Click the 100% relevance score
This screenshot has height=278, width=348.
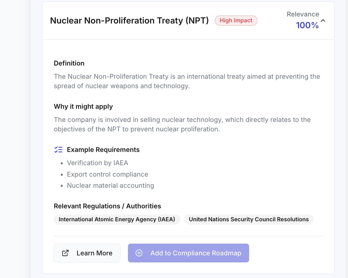[x=307, y=25]
